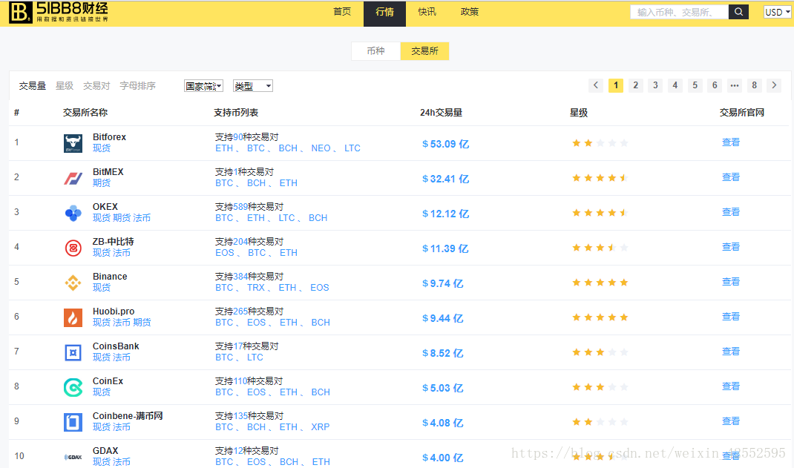The image size is (794, 468).
Task: Click the $53.09 亿 volume value
Action: pos(446,144)
